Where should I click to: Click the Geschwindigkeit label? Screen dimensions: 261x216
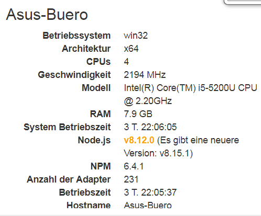pyautogui.click(x=74, y=75)
